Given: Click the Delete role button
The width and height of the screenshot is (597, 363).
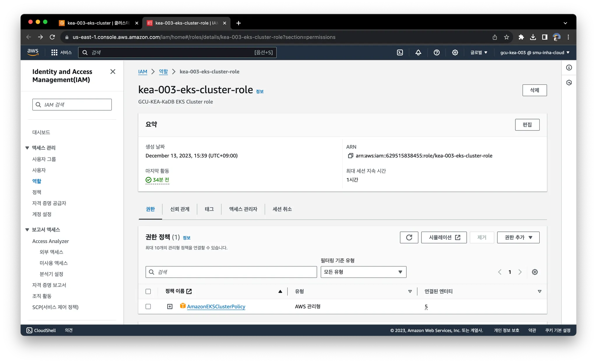Looking at the screenshot, I should pyautogui.click(x=534, y=90).
